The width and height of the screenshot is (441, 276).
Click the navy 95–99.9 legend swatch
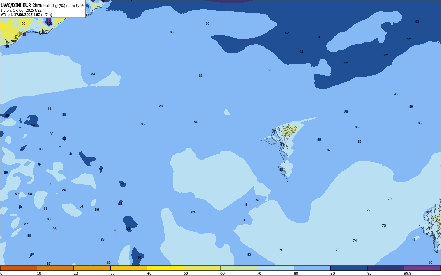(x=386, y=268)
